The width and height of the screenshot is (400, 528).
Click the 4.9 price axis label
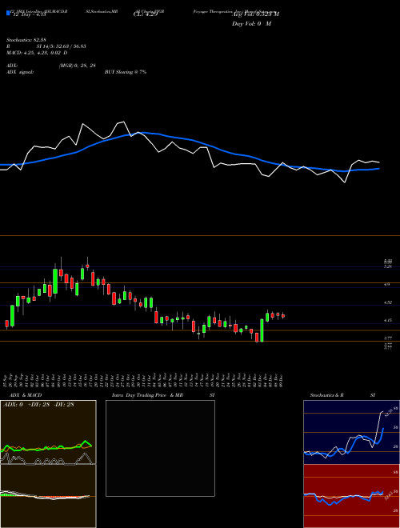[386, 285]
